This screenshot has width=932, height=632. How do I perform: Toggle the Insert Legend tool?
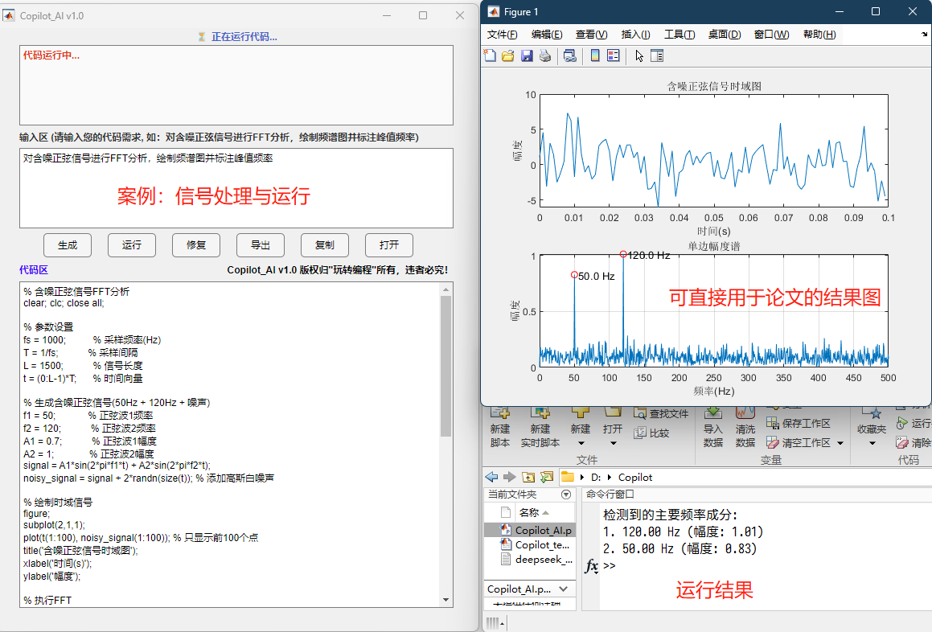(x=614, y=55)
